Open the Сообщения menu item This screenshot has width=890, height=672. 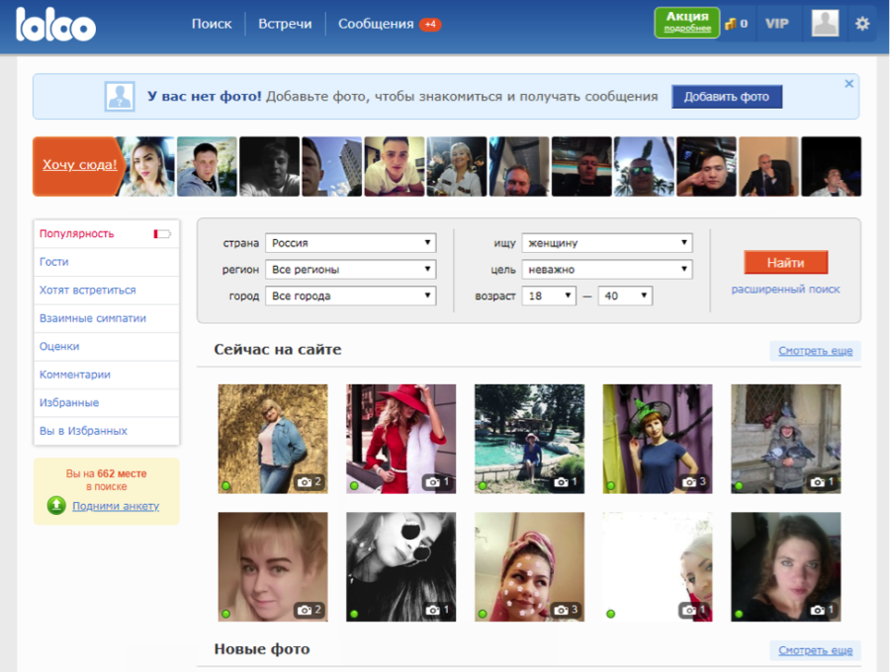point(376,24)
